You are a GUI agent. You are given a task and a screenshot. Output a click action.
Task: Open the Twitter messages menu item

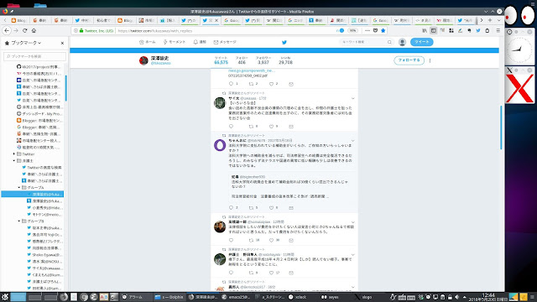pos(225,42)
